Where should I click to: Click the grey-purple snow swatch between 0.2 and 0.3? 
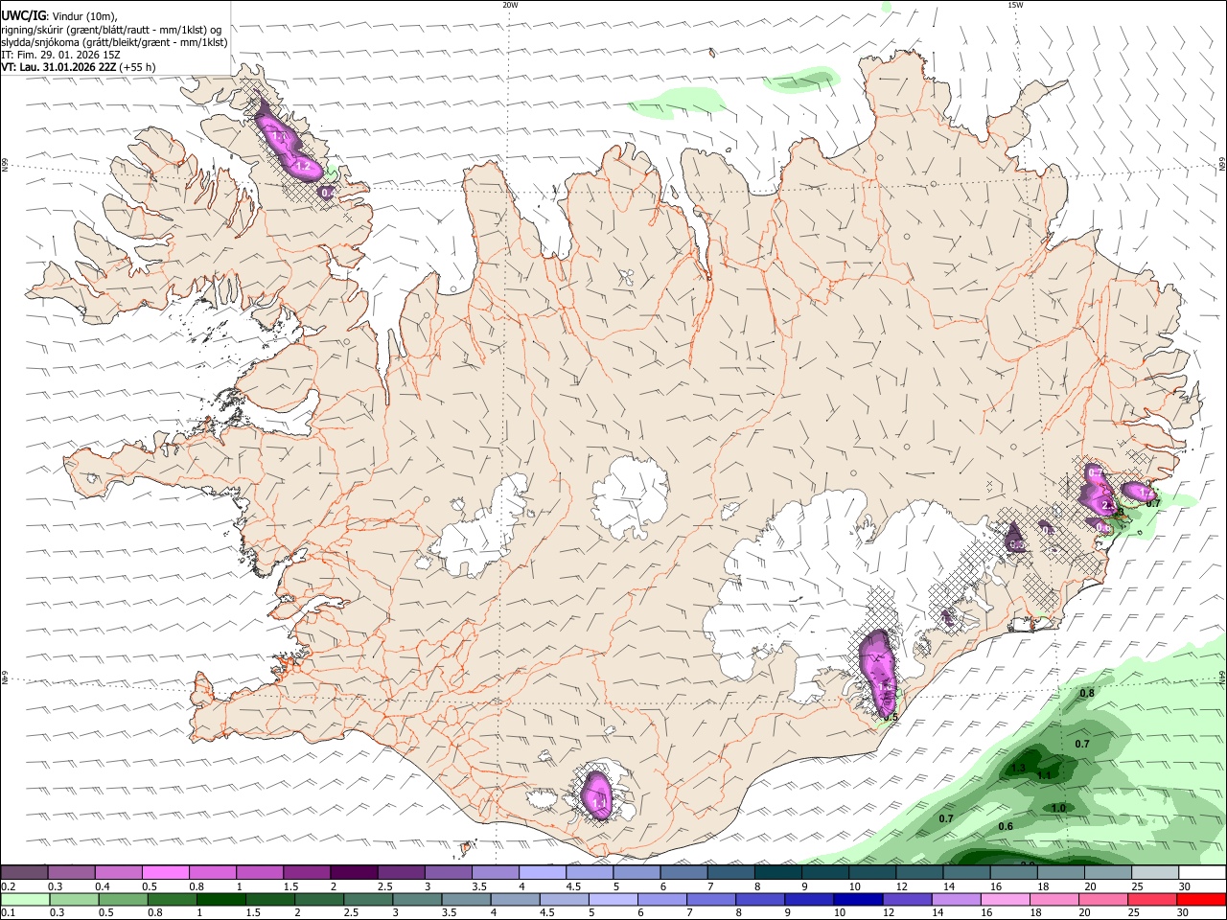pos(24,872)
